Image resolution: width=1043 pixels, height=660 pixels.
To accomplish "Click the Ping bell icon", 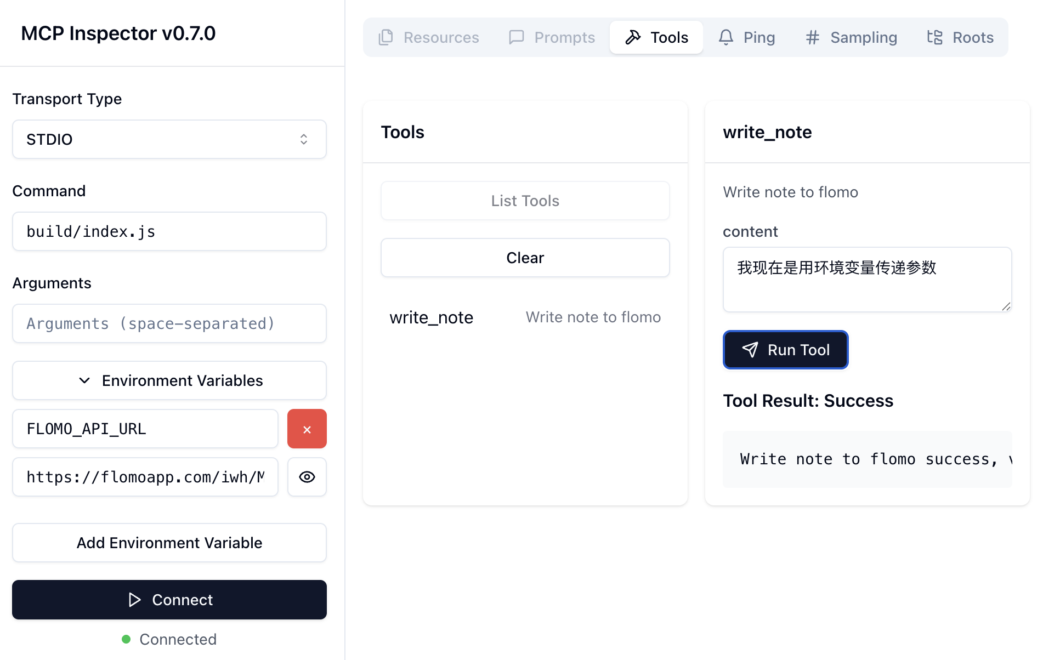I will (x=725, y=37).
